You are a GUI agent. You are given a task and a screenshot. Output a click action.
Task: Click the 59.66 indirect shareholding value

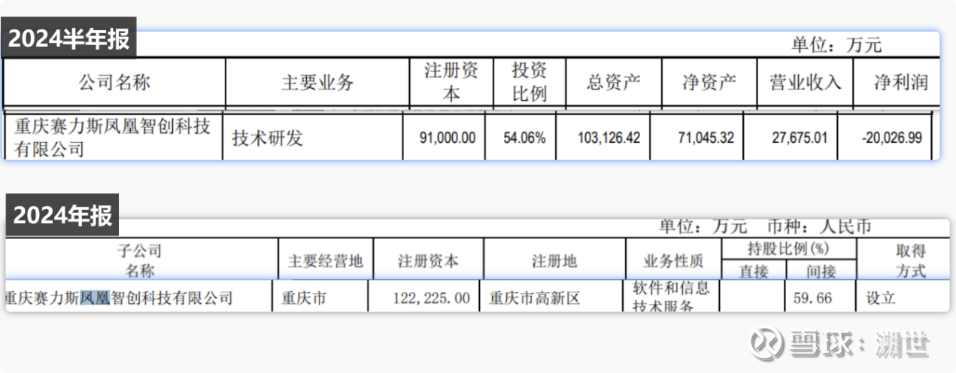(813, 299)
